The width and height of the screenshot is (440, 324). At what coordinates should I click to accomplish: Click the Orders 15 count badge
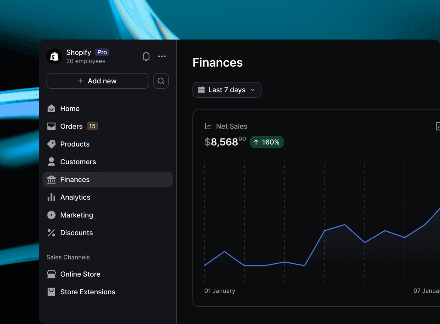tap(92, 126)
